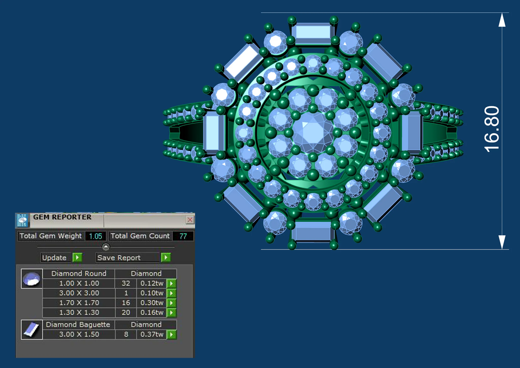Click the 0.30tw weight cell
520x368 pixels.
[152, 303]
